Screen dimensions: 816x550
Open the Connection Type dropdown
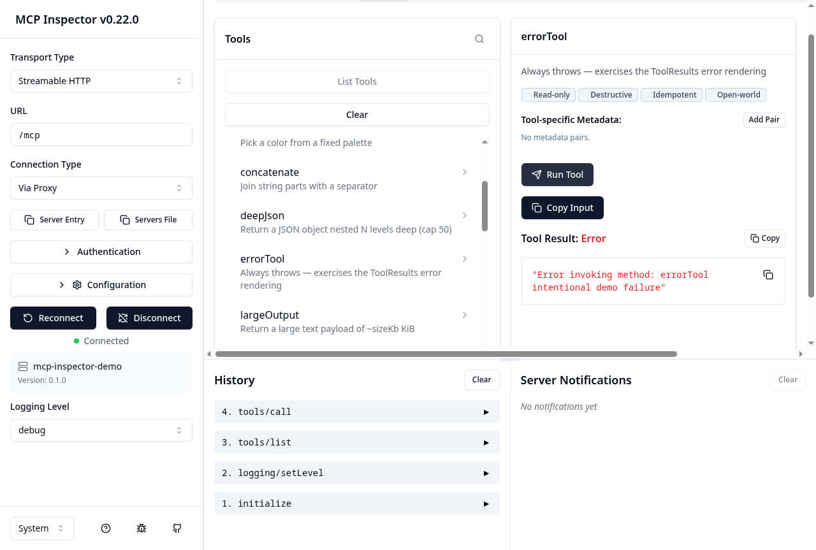[101, 188]
